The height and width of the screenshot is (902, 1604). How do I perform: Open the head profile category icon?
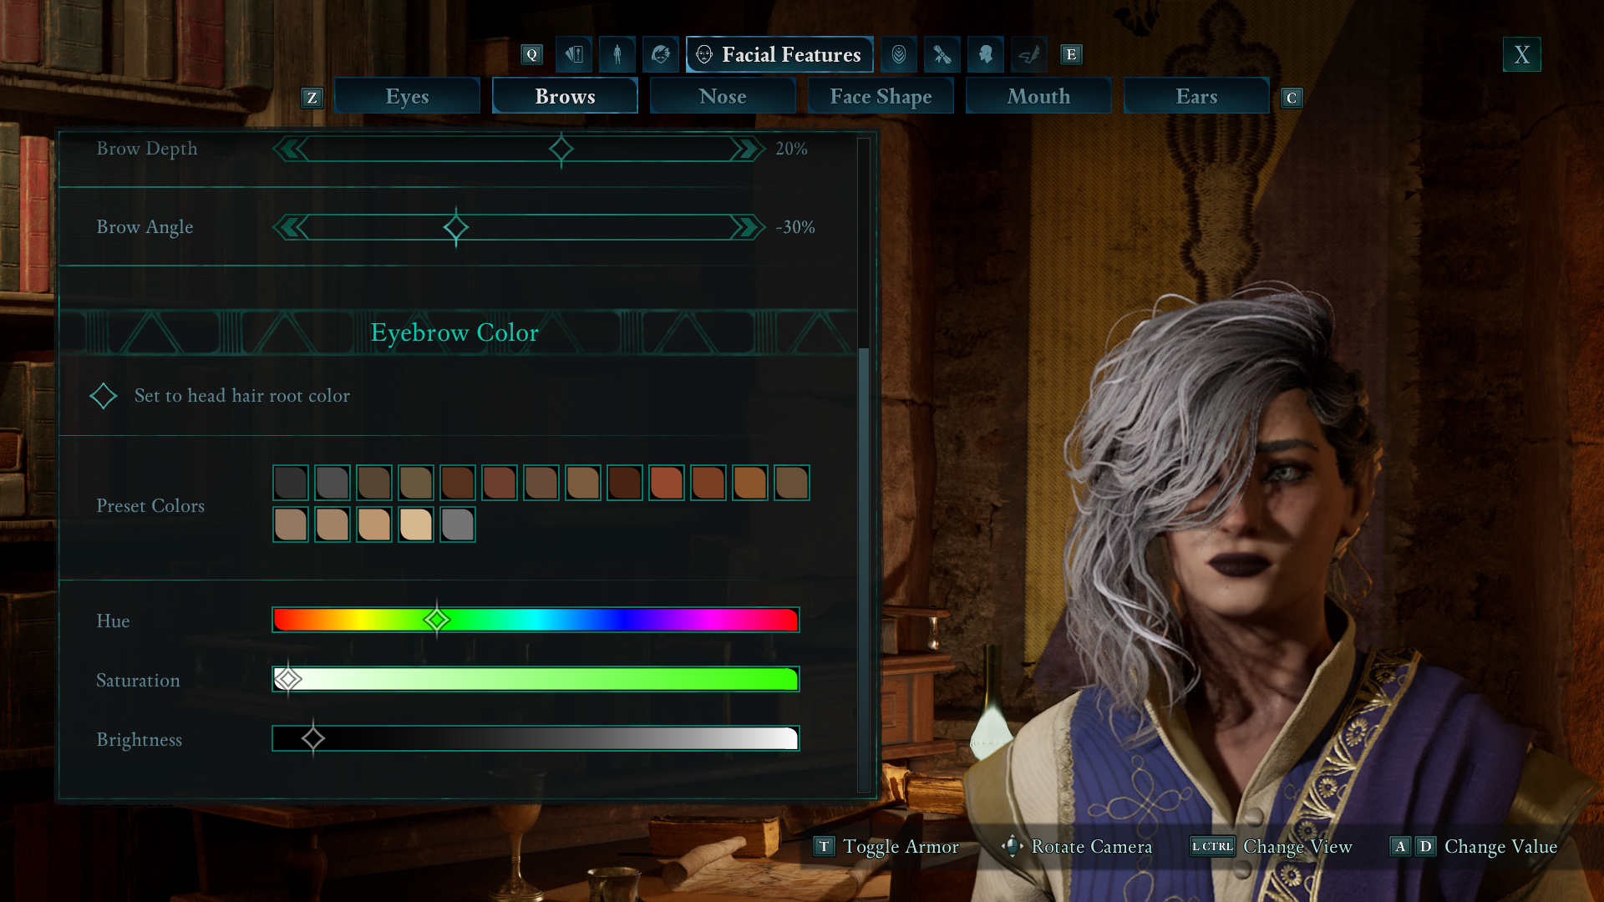tap(986, 55)
